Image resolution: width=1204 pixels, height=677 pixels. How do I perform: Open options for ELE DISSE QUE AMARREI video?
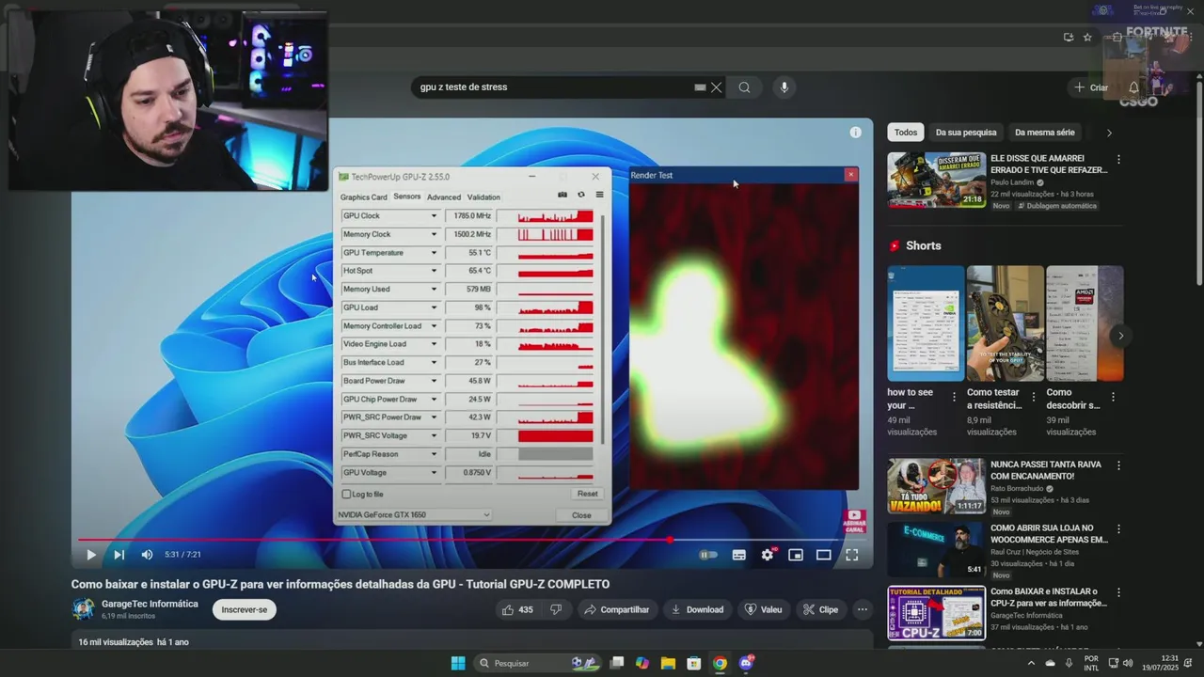[1118, 160]
